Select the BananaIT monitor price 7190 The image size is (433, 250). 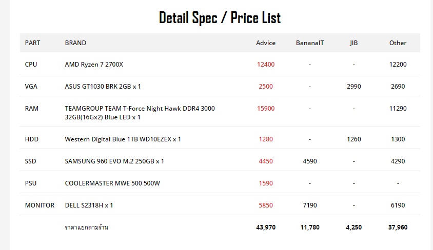click(310, 205)
